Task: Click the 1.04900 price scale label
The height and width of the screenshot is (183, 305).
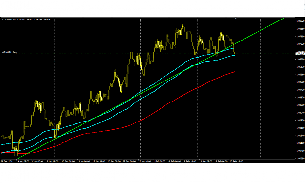Action: [300, 82]
